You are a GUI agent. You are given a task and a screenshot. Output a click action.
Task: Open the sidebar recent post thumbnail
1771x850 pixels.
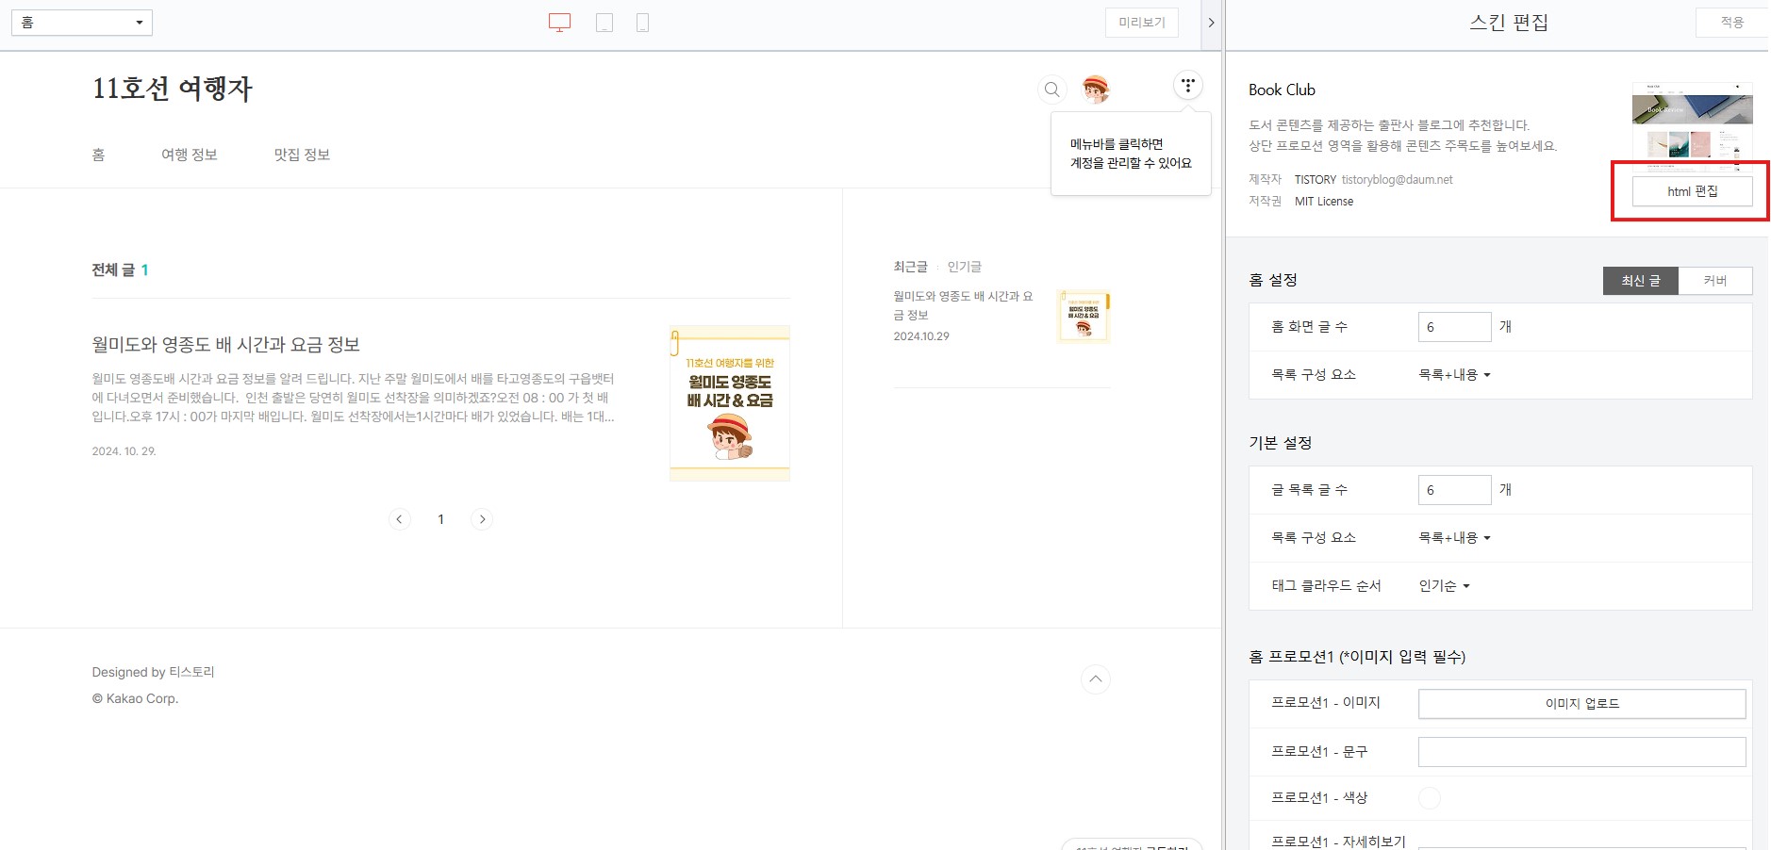click(1084, 317)
